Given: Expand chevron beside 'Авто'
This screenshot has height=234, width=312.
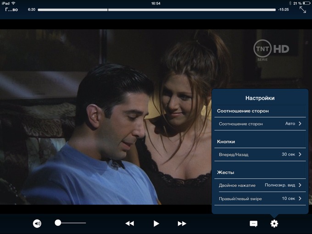Looking at the screenshot, I should 300,123.
